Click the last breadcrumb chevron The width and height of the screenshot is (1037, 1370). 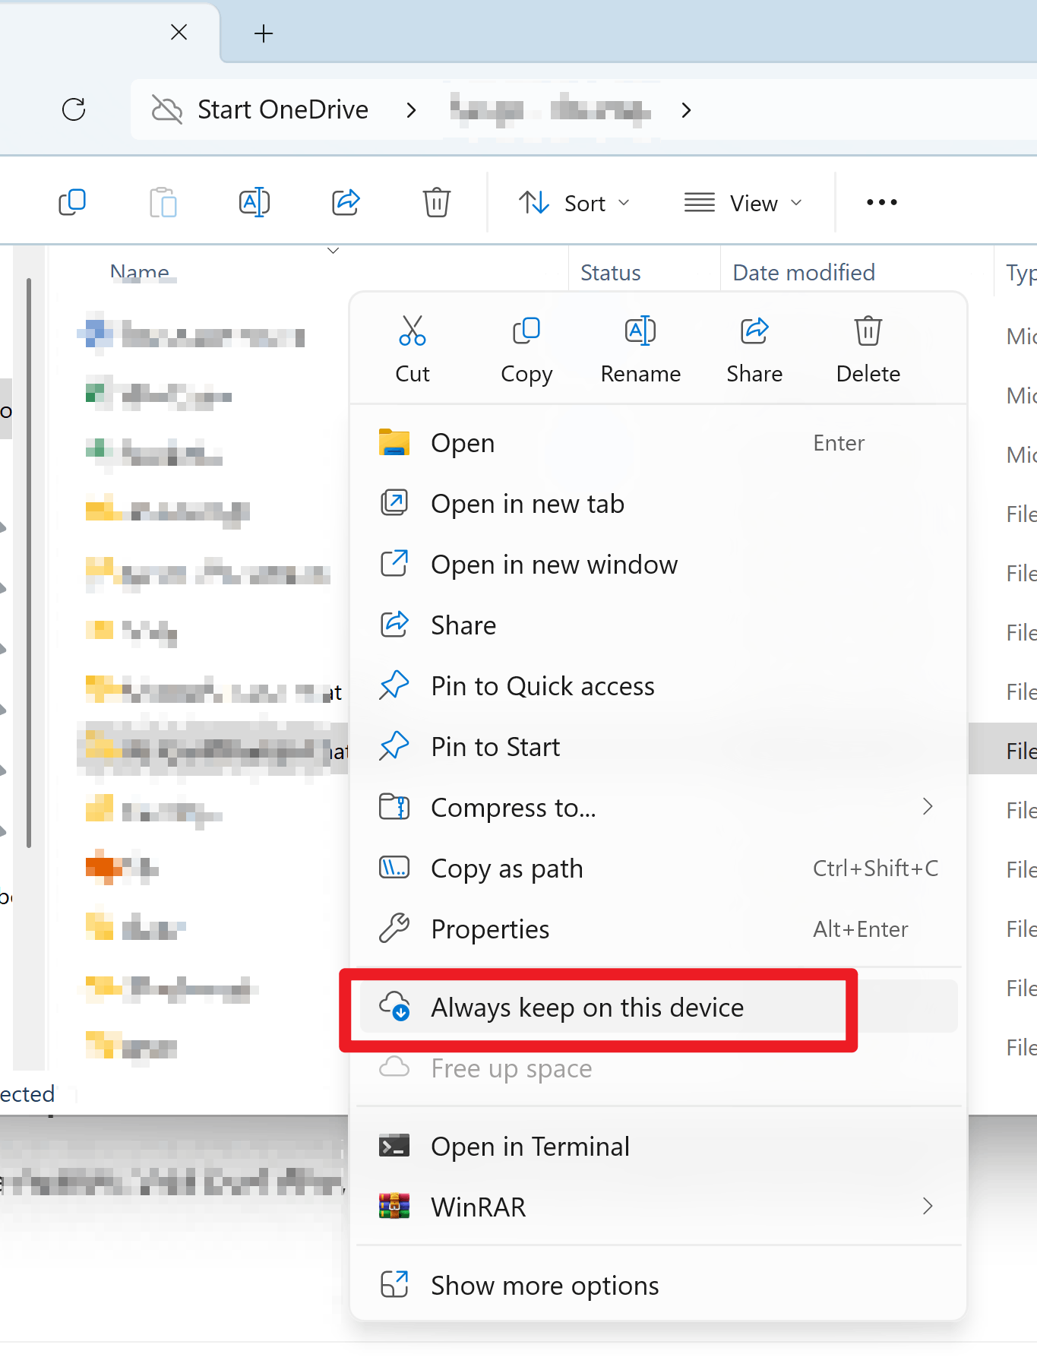[687, 110]
